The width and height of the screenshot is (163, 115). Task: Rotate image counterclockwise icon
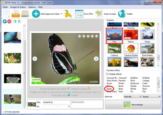tap(15, 21)
